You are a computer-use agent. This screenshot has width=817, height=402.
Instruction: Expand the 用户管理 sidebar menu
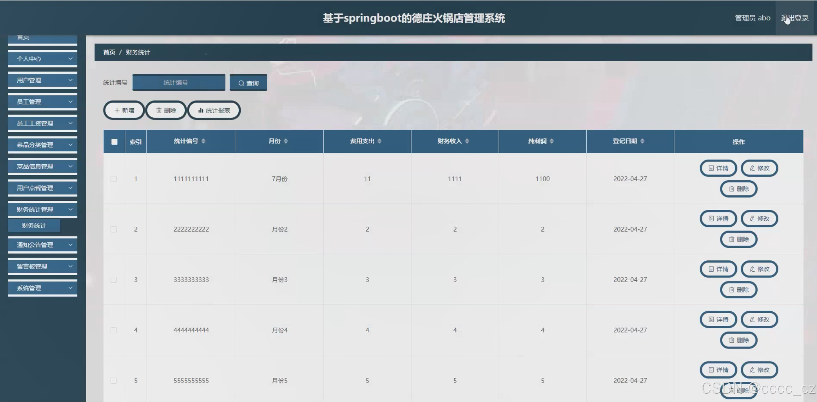pos(43,80)
